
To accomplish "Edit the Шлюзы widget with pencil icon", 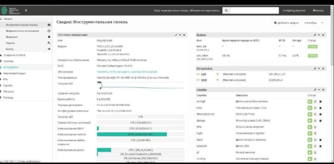I will coord(315,35).
